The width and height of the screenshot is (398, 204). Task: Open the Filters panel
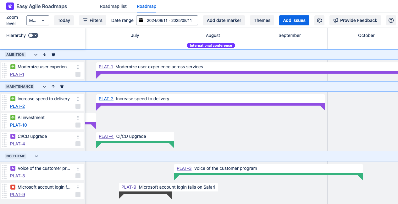(x=92, y=20)
